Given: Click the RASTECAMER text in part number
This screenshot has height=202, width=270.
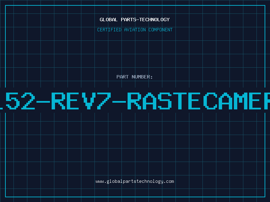Looking at the screenshot, I should 199,100.
